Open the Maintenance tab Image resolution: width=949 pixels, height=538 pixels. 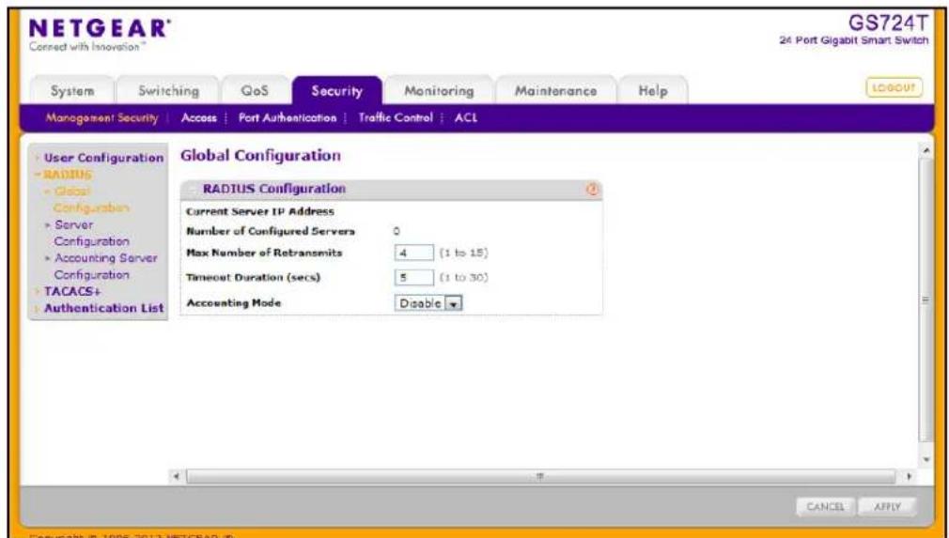click(x=555, y=91)
